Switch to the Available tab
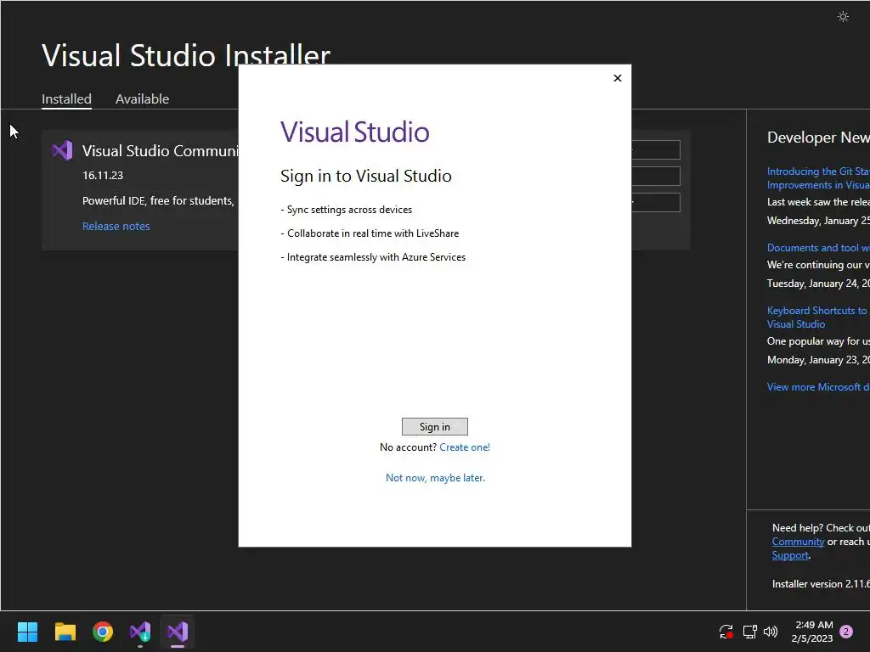The width and height of the screenshot is (870, 652). 142,98
